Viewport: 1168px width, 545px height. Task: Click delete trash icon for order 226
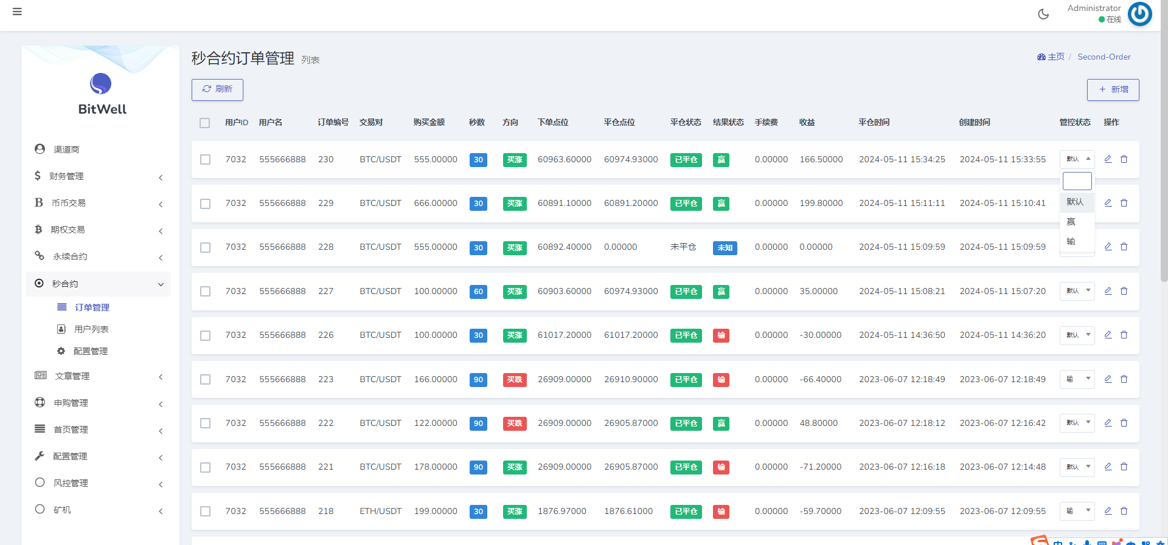tap(1124, 335)
